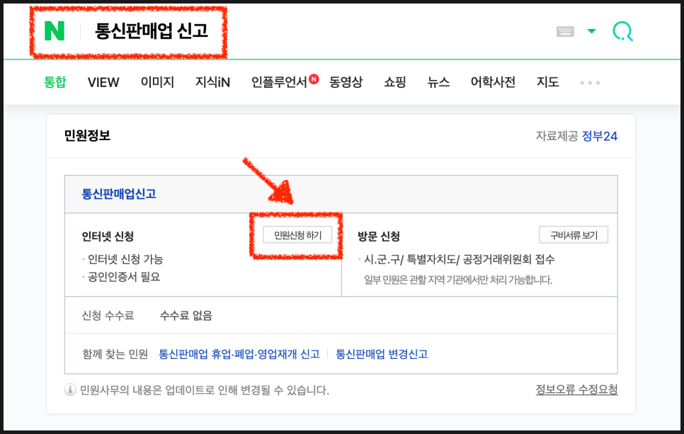
Task: Switch to the 지도 tab
Action: [547, 82]
